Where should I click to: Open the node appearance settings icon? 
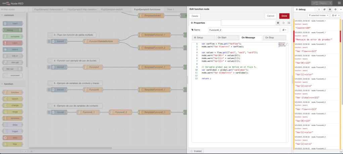(289, 23)
